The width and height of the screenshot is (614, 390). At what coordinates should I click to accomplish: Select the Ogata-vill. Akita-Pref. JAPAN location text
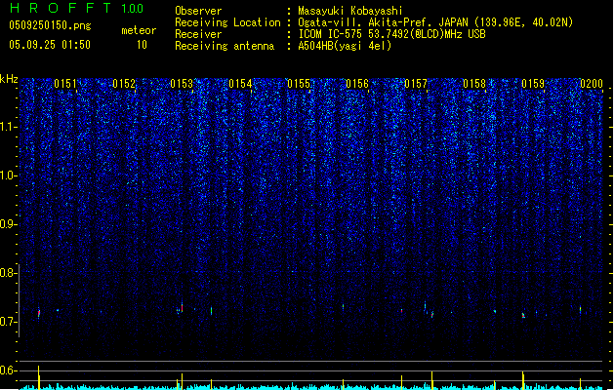435,22
